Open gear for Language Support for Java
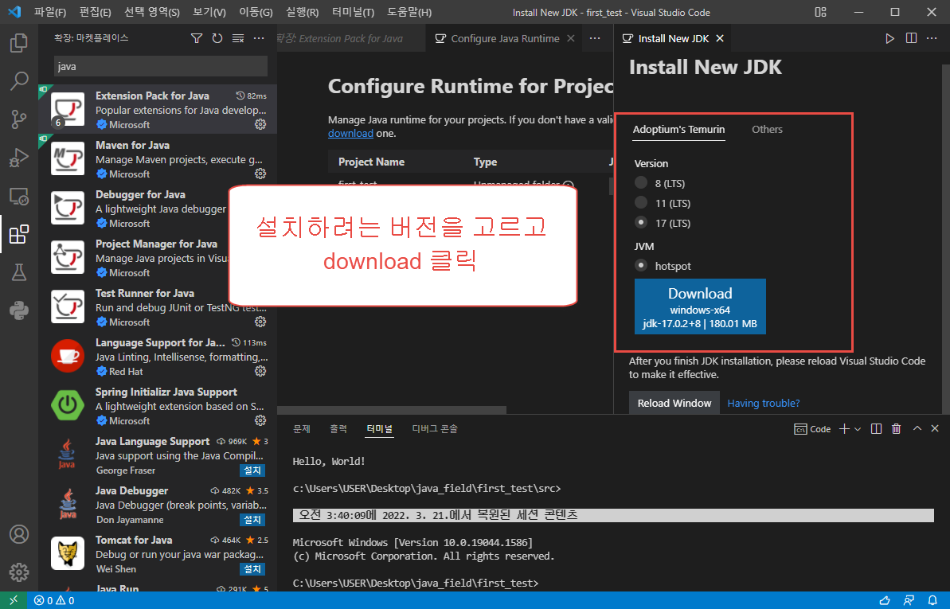This screenshot has height=609, width=950. click(260, 372)
